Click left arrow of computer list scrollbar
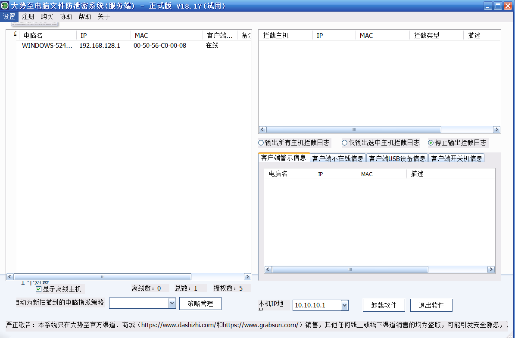The image size is (515, 338). point(9,277)
